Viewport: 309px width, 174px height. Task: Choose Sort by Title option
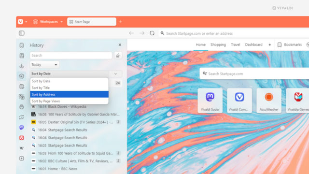tap(69, 88)
